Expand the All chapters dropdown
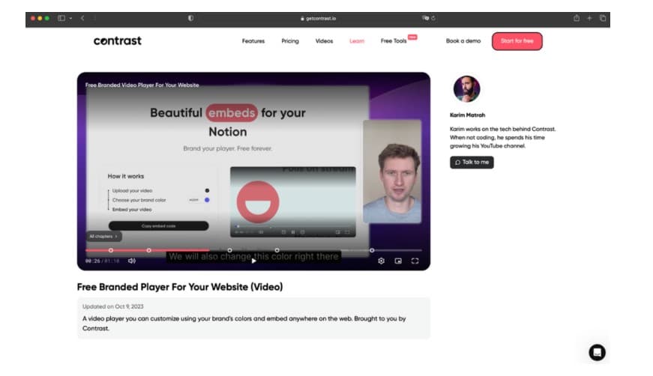Viewport: 653px width, 376px height. pos(103,236)
